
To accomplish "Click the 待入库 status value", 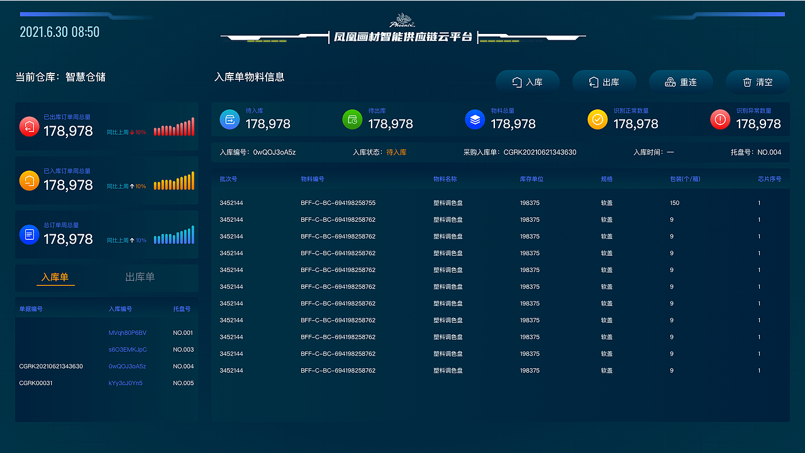I will (396, 153).
